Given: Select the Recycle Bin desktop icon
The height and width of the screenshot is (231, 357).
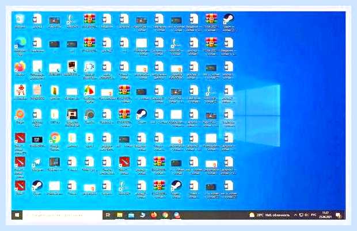Looking at the screenshot, I should [x=20, y=21].
